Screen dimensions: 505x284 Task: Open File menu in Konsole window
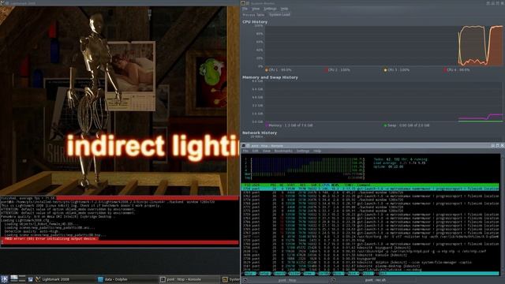click(245, 151)
